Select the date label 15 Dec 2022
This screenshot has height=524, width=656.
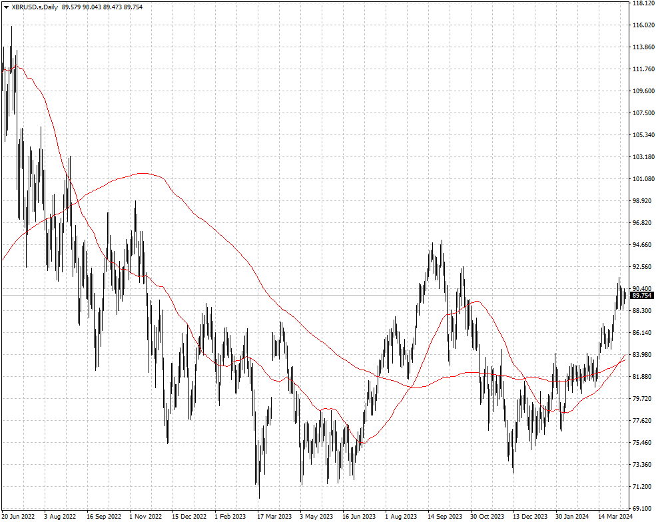(189, 516)
